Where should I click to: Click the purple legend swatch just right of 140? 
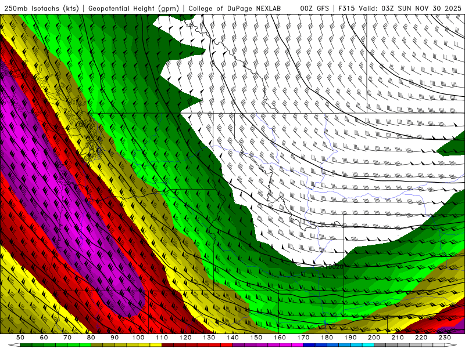(x=238, y=345)
